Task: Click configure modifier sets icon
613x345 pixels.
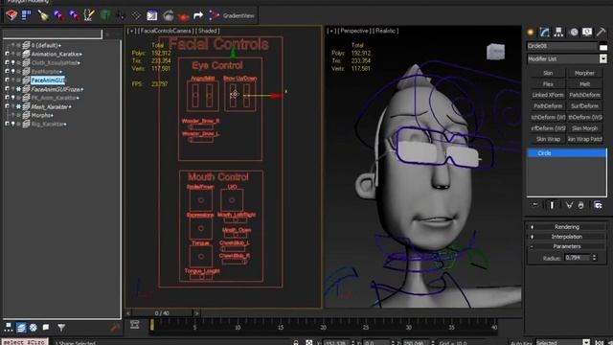Action: point(598,205)
